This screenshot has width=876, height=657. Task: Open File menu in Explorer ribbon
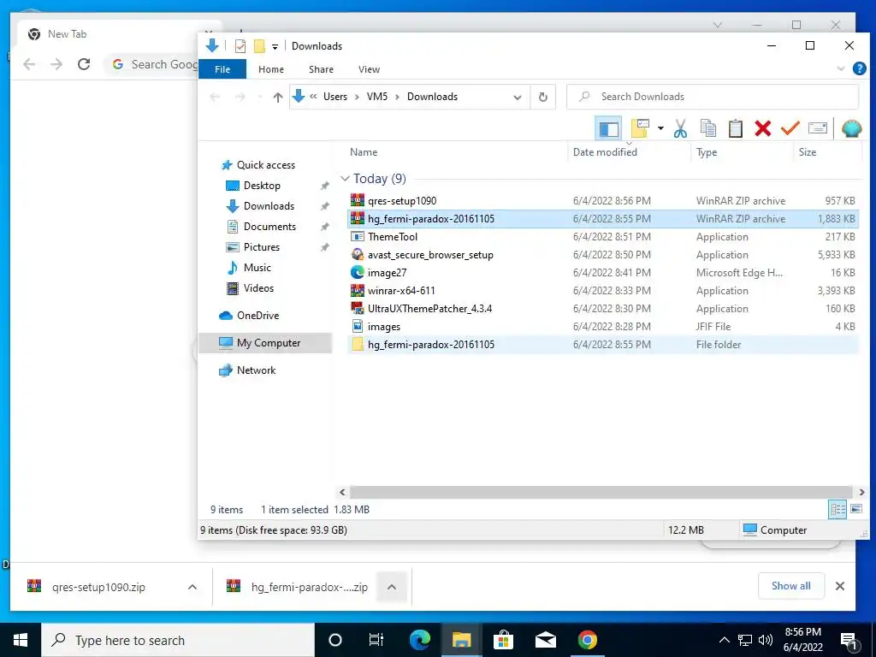[222, 69]
